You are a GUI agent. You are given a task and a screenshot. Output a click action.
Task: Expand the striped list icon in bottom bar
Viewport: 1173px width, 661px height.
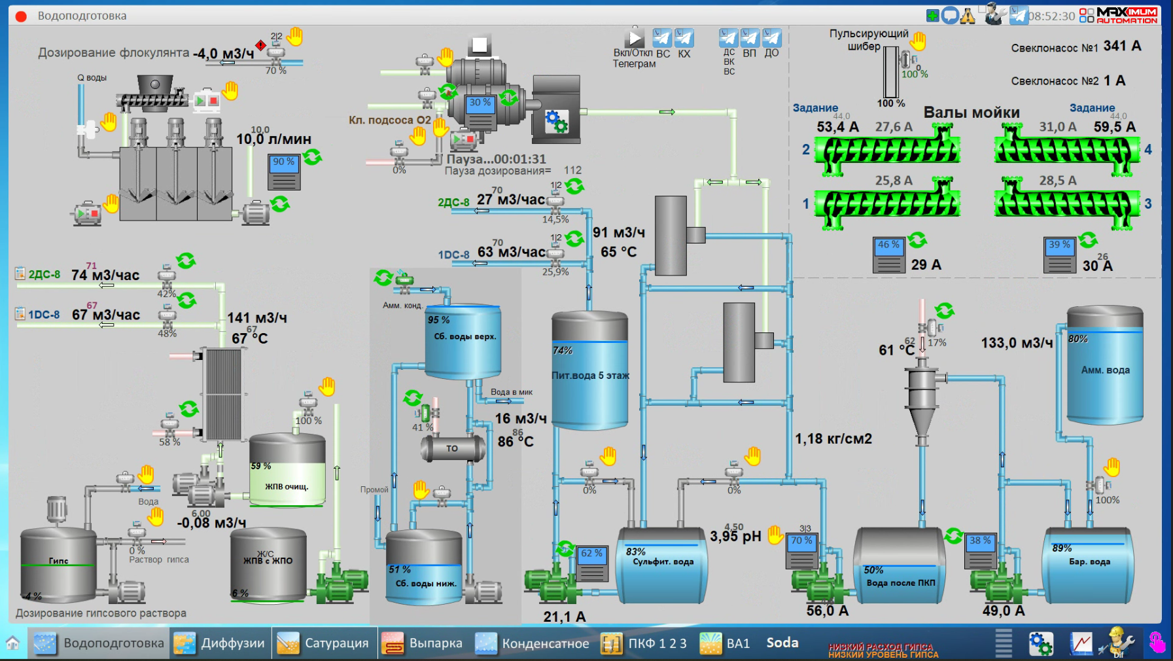click(x=1003, y=643)
